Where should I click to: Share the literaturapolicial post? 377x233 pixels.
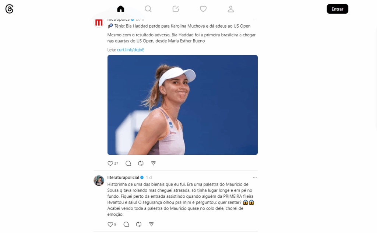point(151,224)
